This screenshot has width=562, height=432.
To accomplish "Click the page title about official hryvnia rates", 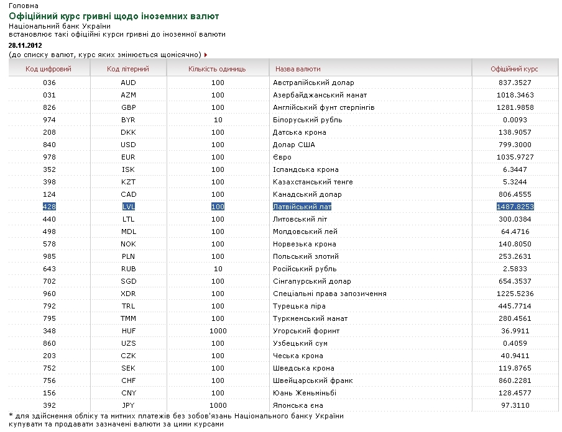I will coord(114,16).
